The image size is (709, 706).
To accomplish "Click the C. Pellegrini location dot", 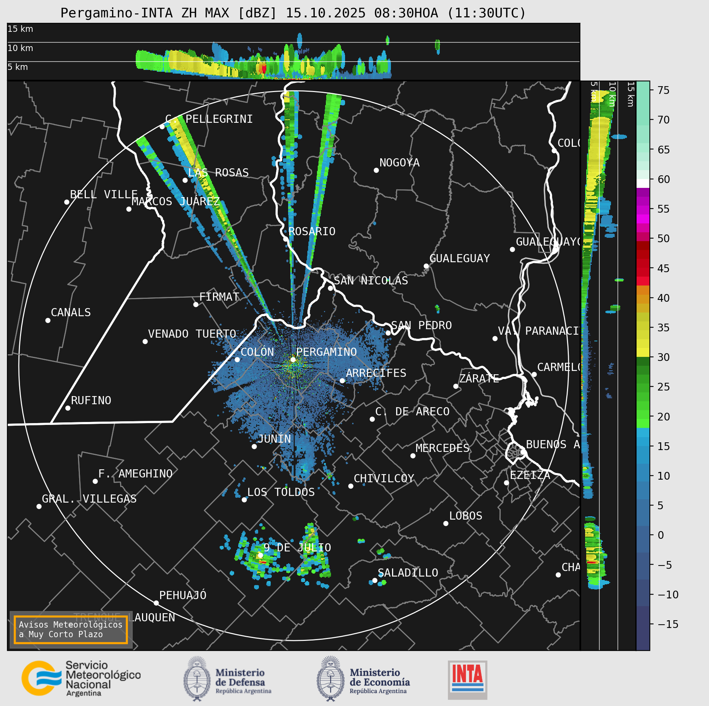I will coord(162,126).
